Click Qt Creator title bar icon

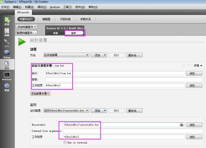tap(2, 2)
